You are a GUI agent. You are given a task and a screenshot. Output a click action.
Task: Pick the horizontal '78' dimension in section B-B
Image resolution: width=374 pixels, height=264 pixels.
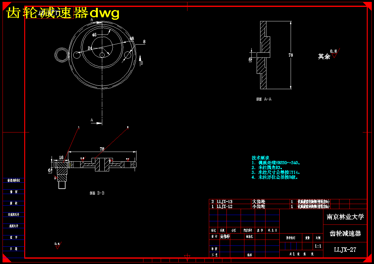(x=102, y=149)
